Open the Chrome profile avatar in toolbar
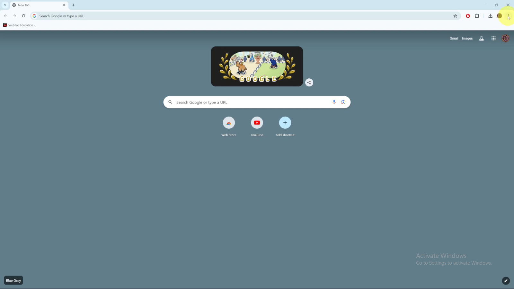 tap(499, 16)
